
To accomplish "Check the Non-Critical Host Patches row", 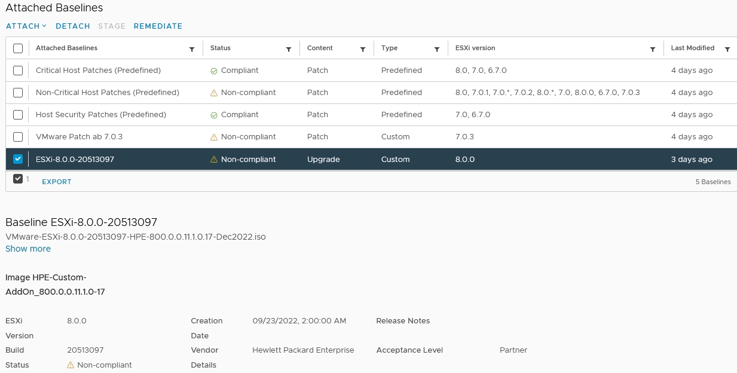I will 18,93.
